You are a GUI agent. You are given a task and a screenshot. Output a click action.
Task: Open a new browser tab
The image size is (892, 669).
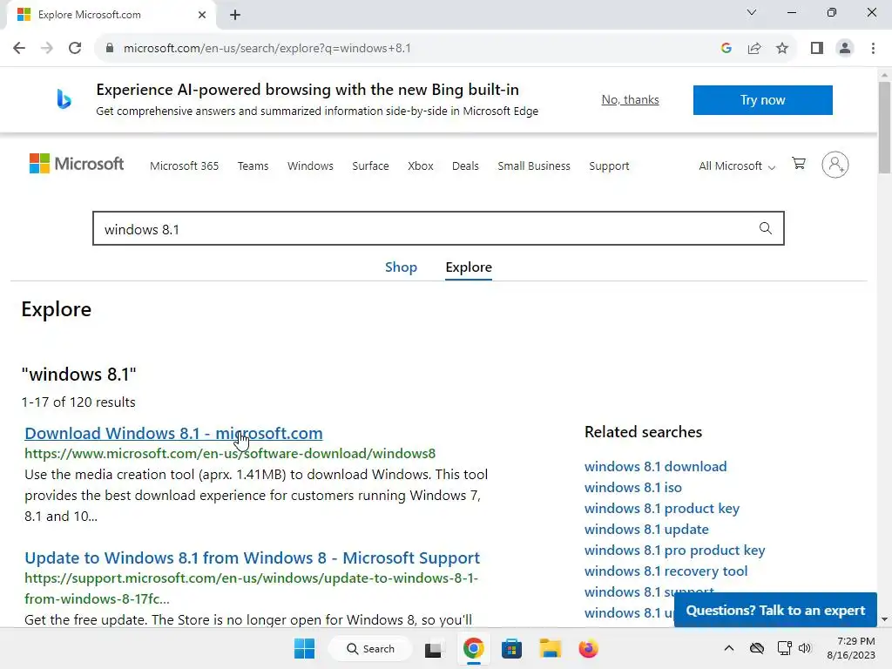pos(235,15)
